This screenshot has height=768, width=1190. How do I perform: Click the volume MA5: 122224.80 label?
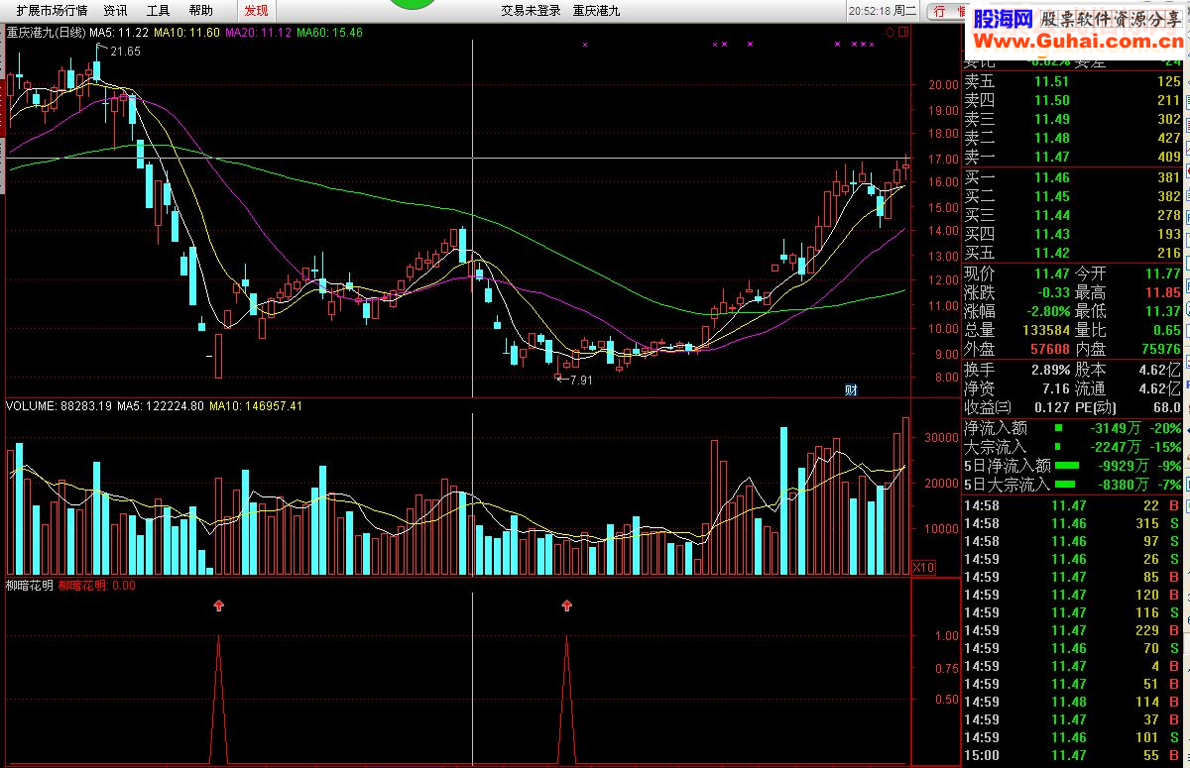pos(161,405)
